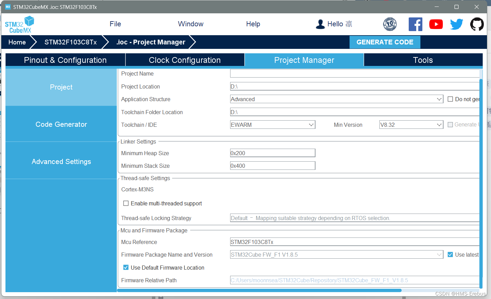The image size is (491, 299).
Task: Open the Facebook link icon
Action: click(x=415, y=24)
